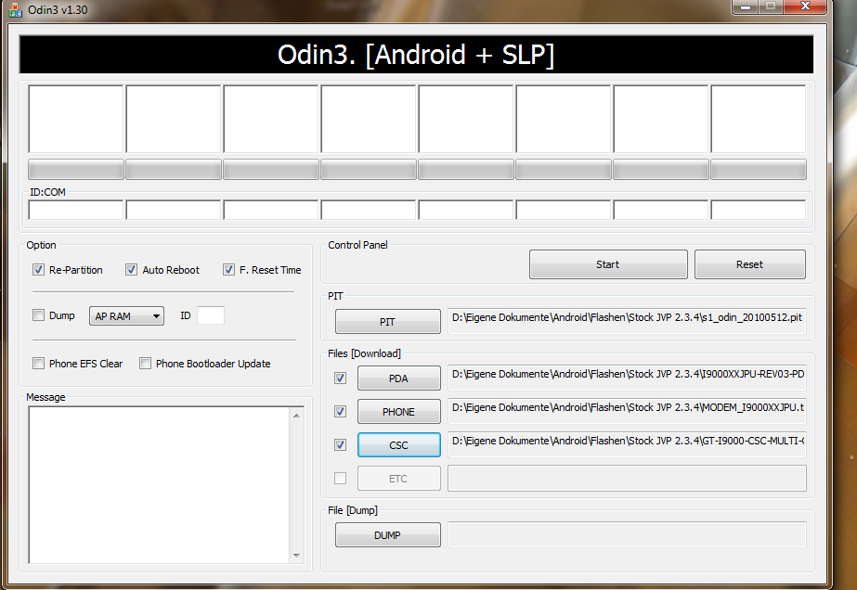Screen dimensions: 857x590
Task: Click the CSC file path field
Action: pyautogui.click(x=627, y=444)
